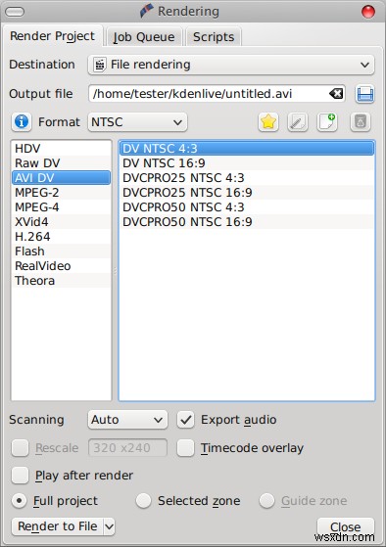This screenshot has width=386, height=547.
Task: Select Raw DV in the format list
Action: (x=61, y=163)
